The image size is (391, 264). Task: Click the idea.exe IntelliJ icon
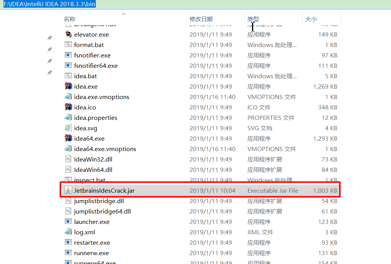[68, 86]
